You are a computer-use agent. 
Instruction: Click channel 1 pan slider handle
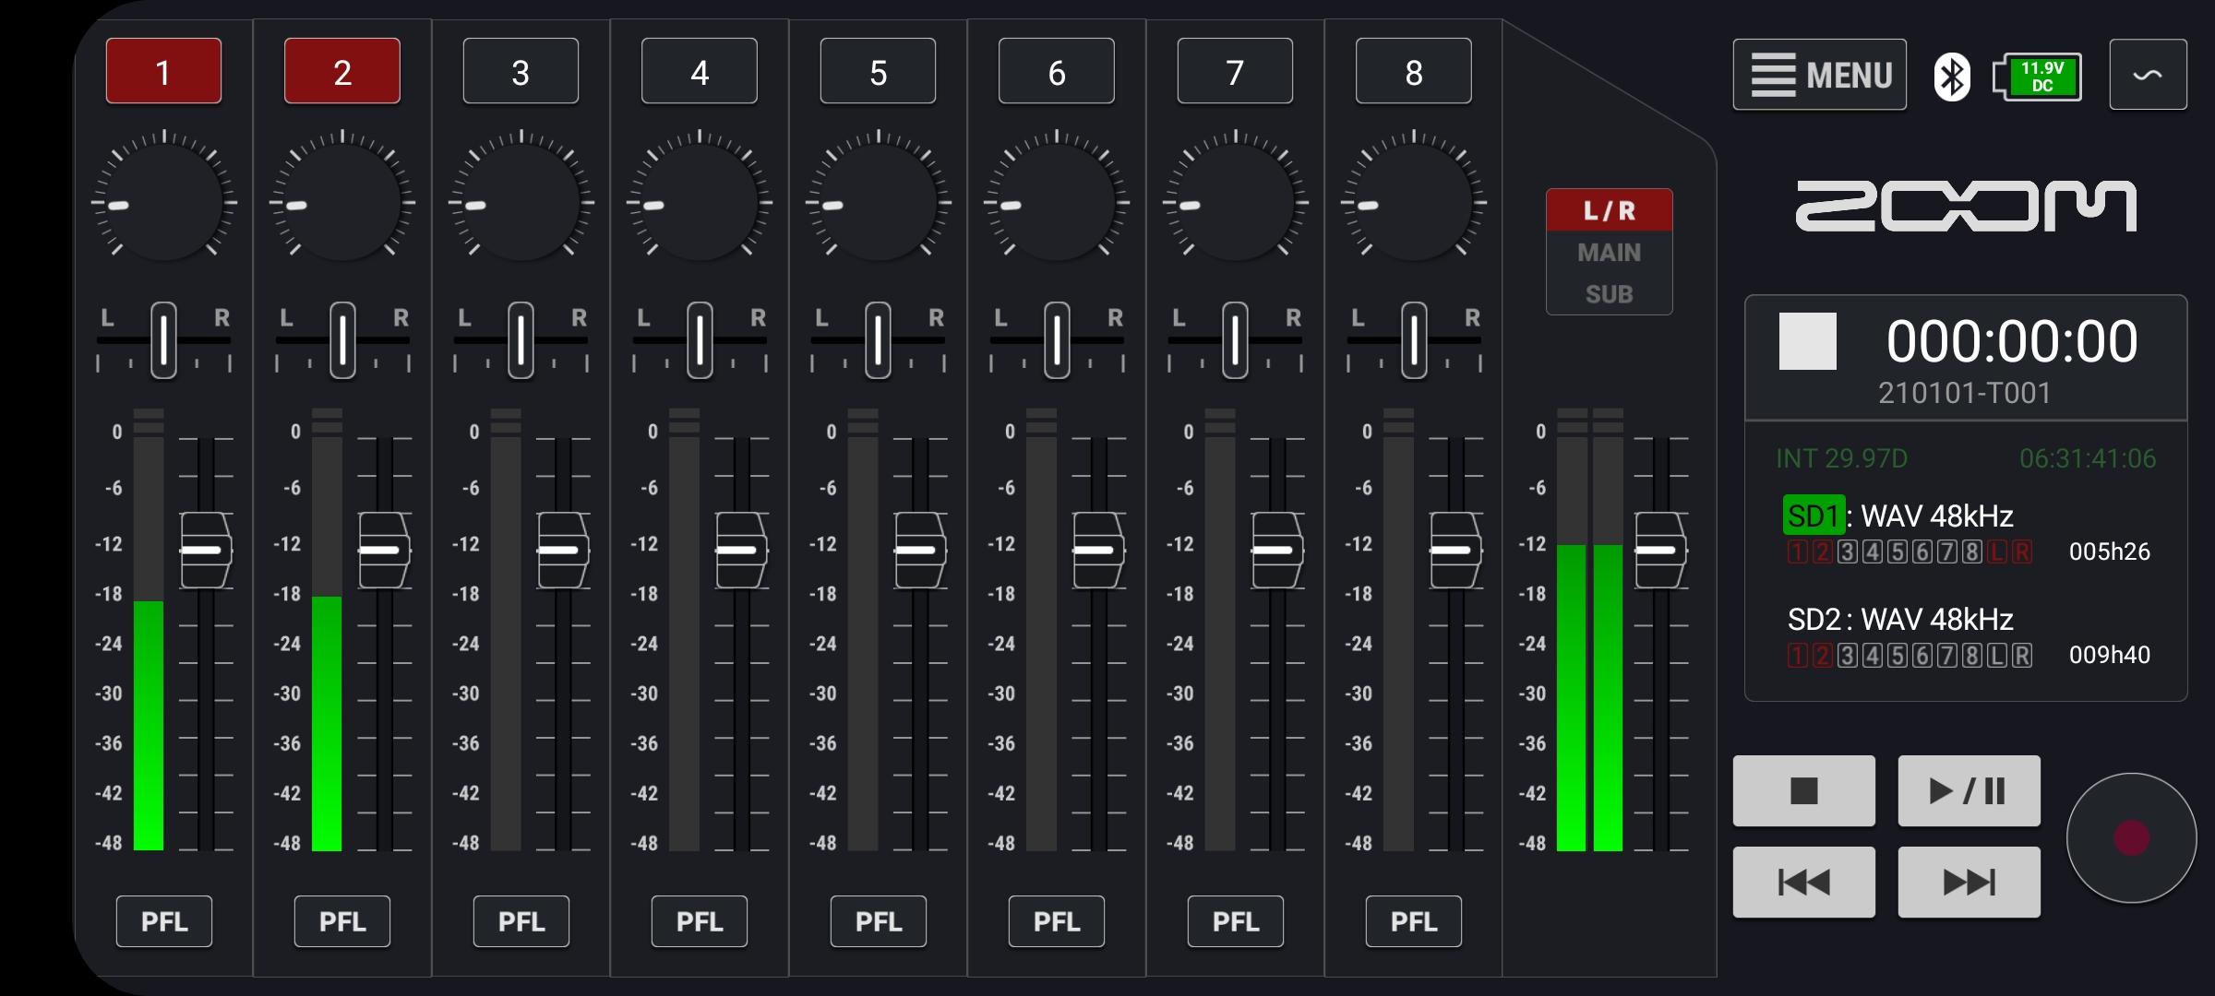point(163,340)
